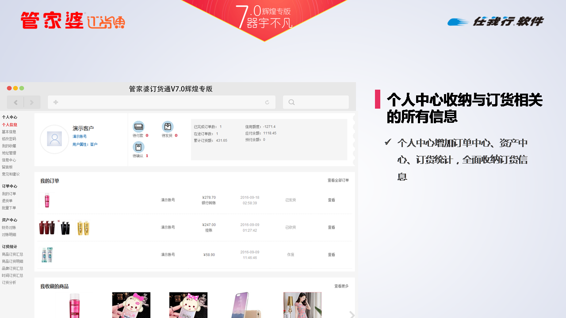Image resolution: width=566 pixels, height=318 pixels.
Task: Open 修改密码 in the sidebar
Action: point(9,139)
